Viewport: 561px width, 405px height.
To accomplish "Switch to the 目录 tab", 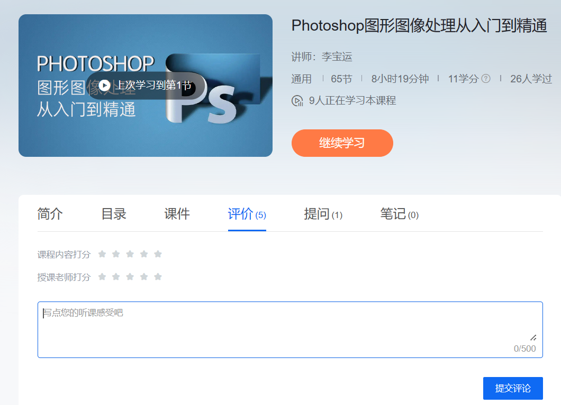I will [x=114, y=214].
